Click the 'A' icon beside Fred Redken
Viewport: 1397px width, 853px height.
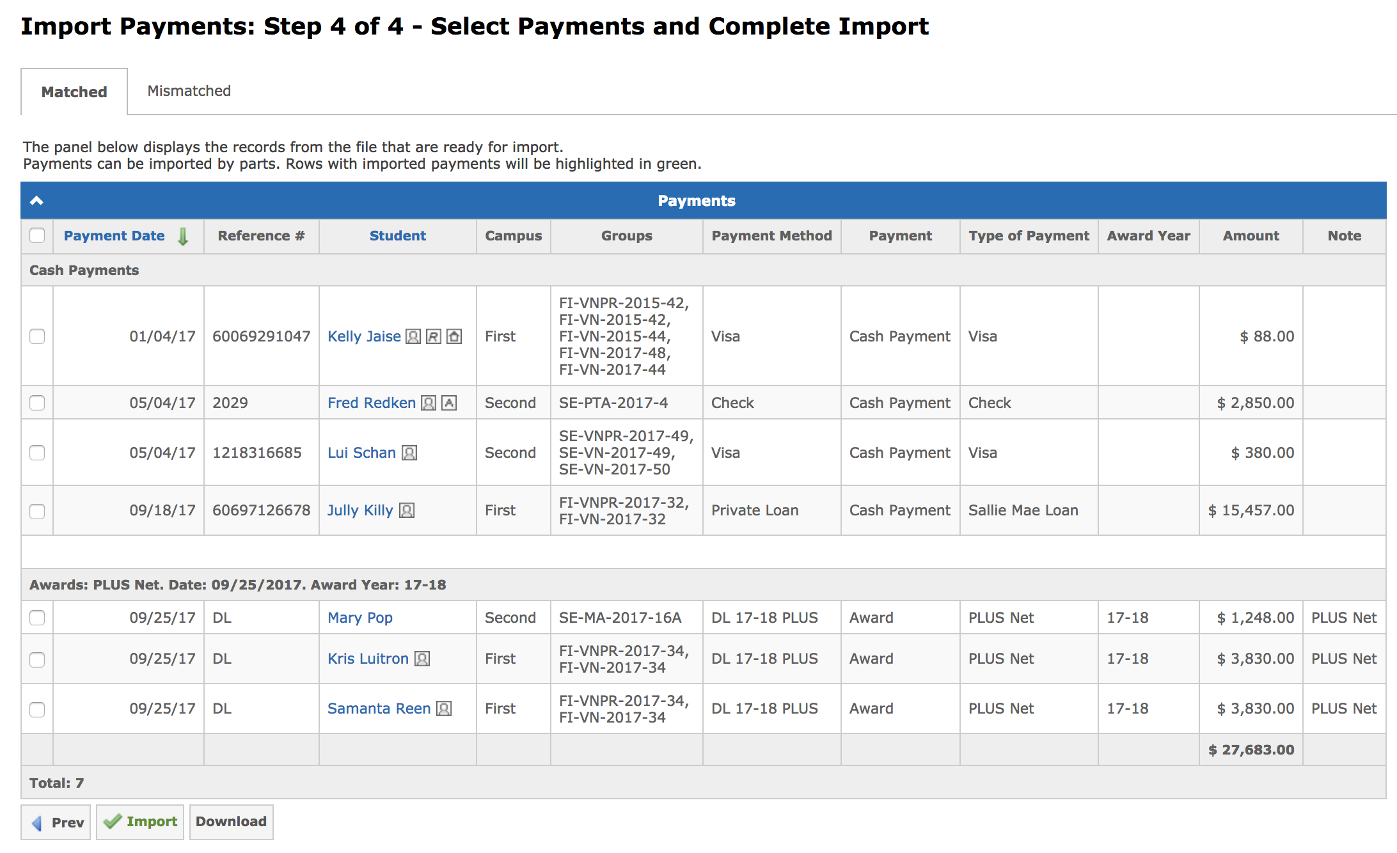click(x=449, y=403)
